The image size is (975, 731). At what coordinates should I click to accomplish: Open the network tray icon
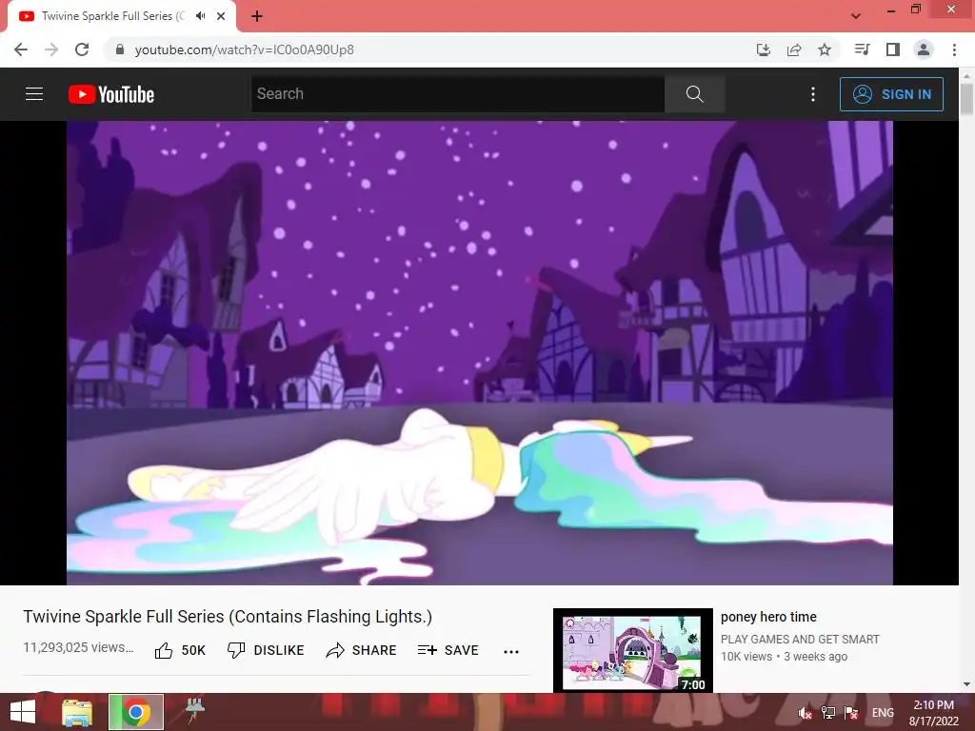click(x=828, y=713)
